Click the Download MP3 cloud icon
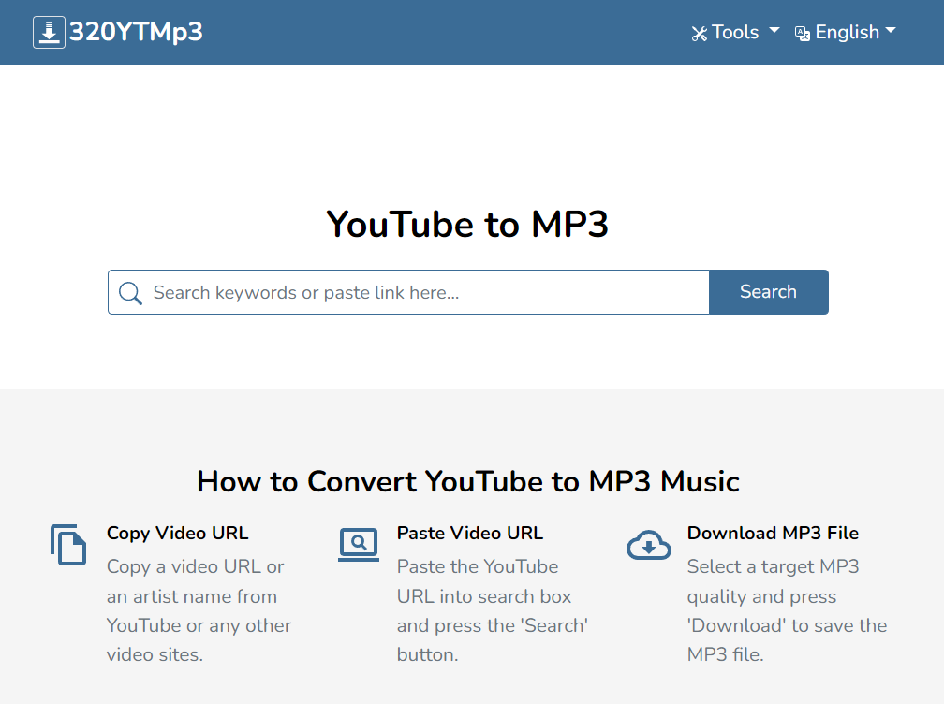944x704 pixels. 648,545
